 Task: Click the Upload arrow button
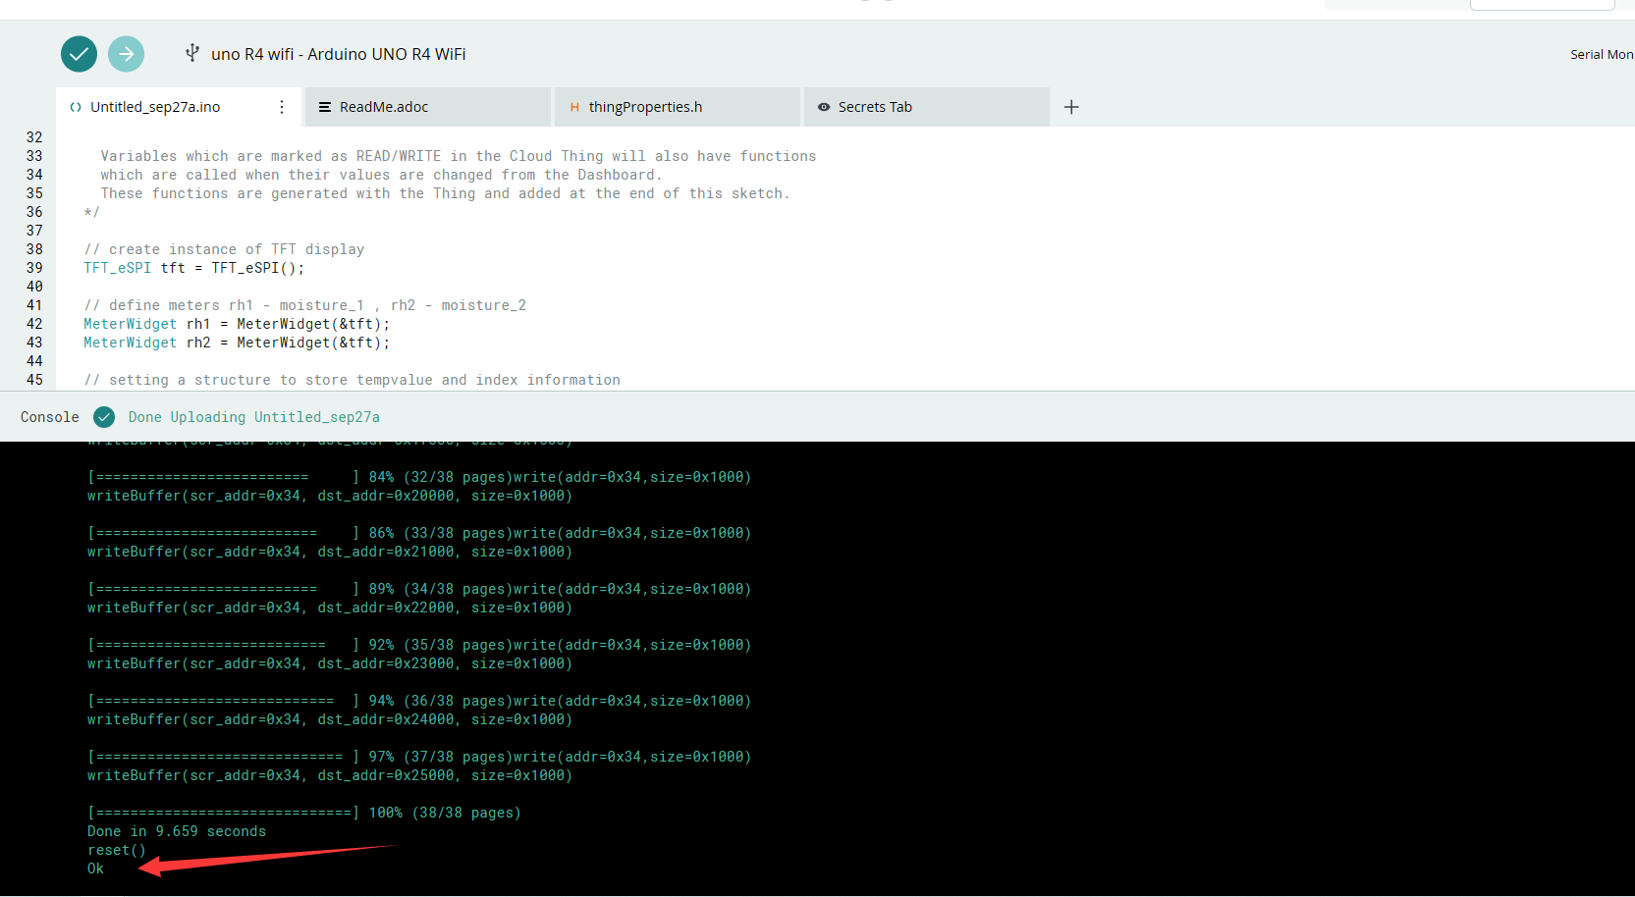[x=126, y=54]
